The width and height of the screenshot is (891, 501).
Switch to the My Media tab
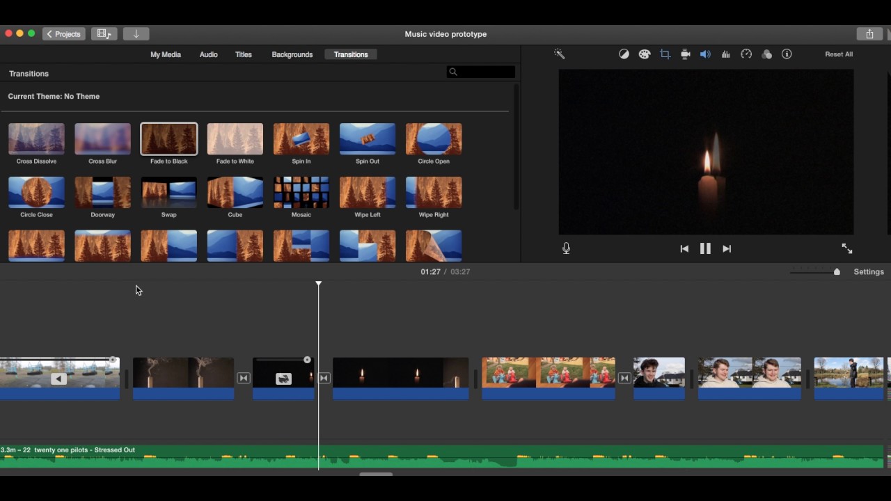click(166, 54)
